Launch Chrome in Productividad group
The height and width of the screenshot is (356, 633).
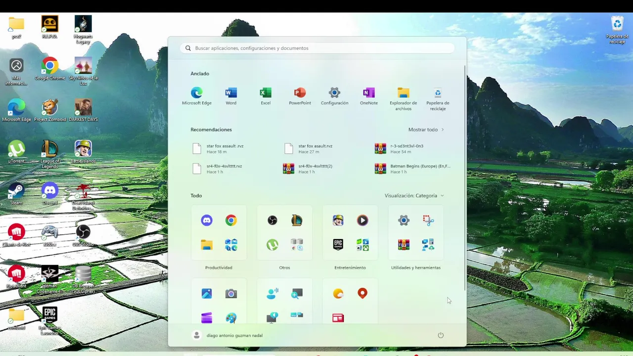coord(231,221)
